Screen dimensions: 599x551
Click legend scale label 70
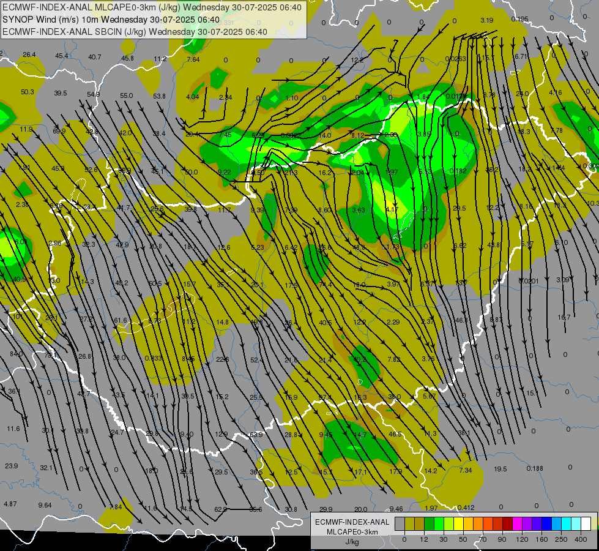pos(483,539)
